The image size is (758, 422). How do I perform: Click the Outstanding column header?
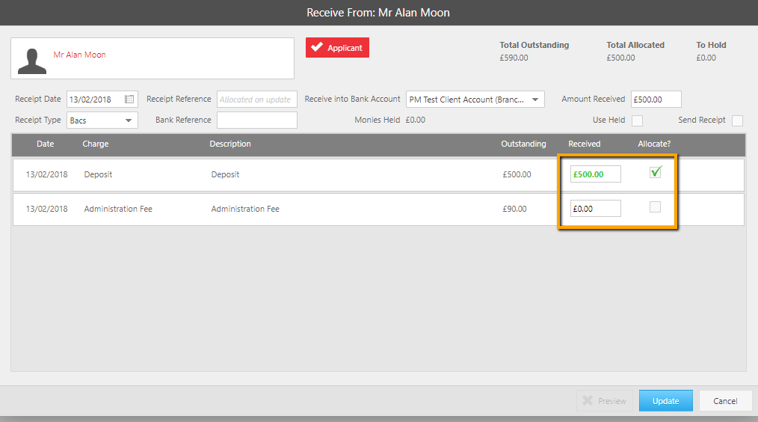click(x=523, y=144)
